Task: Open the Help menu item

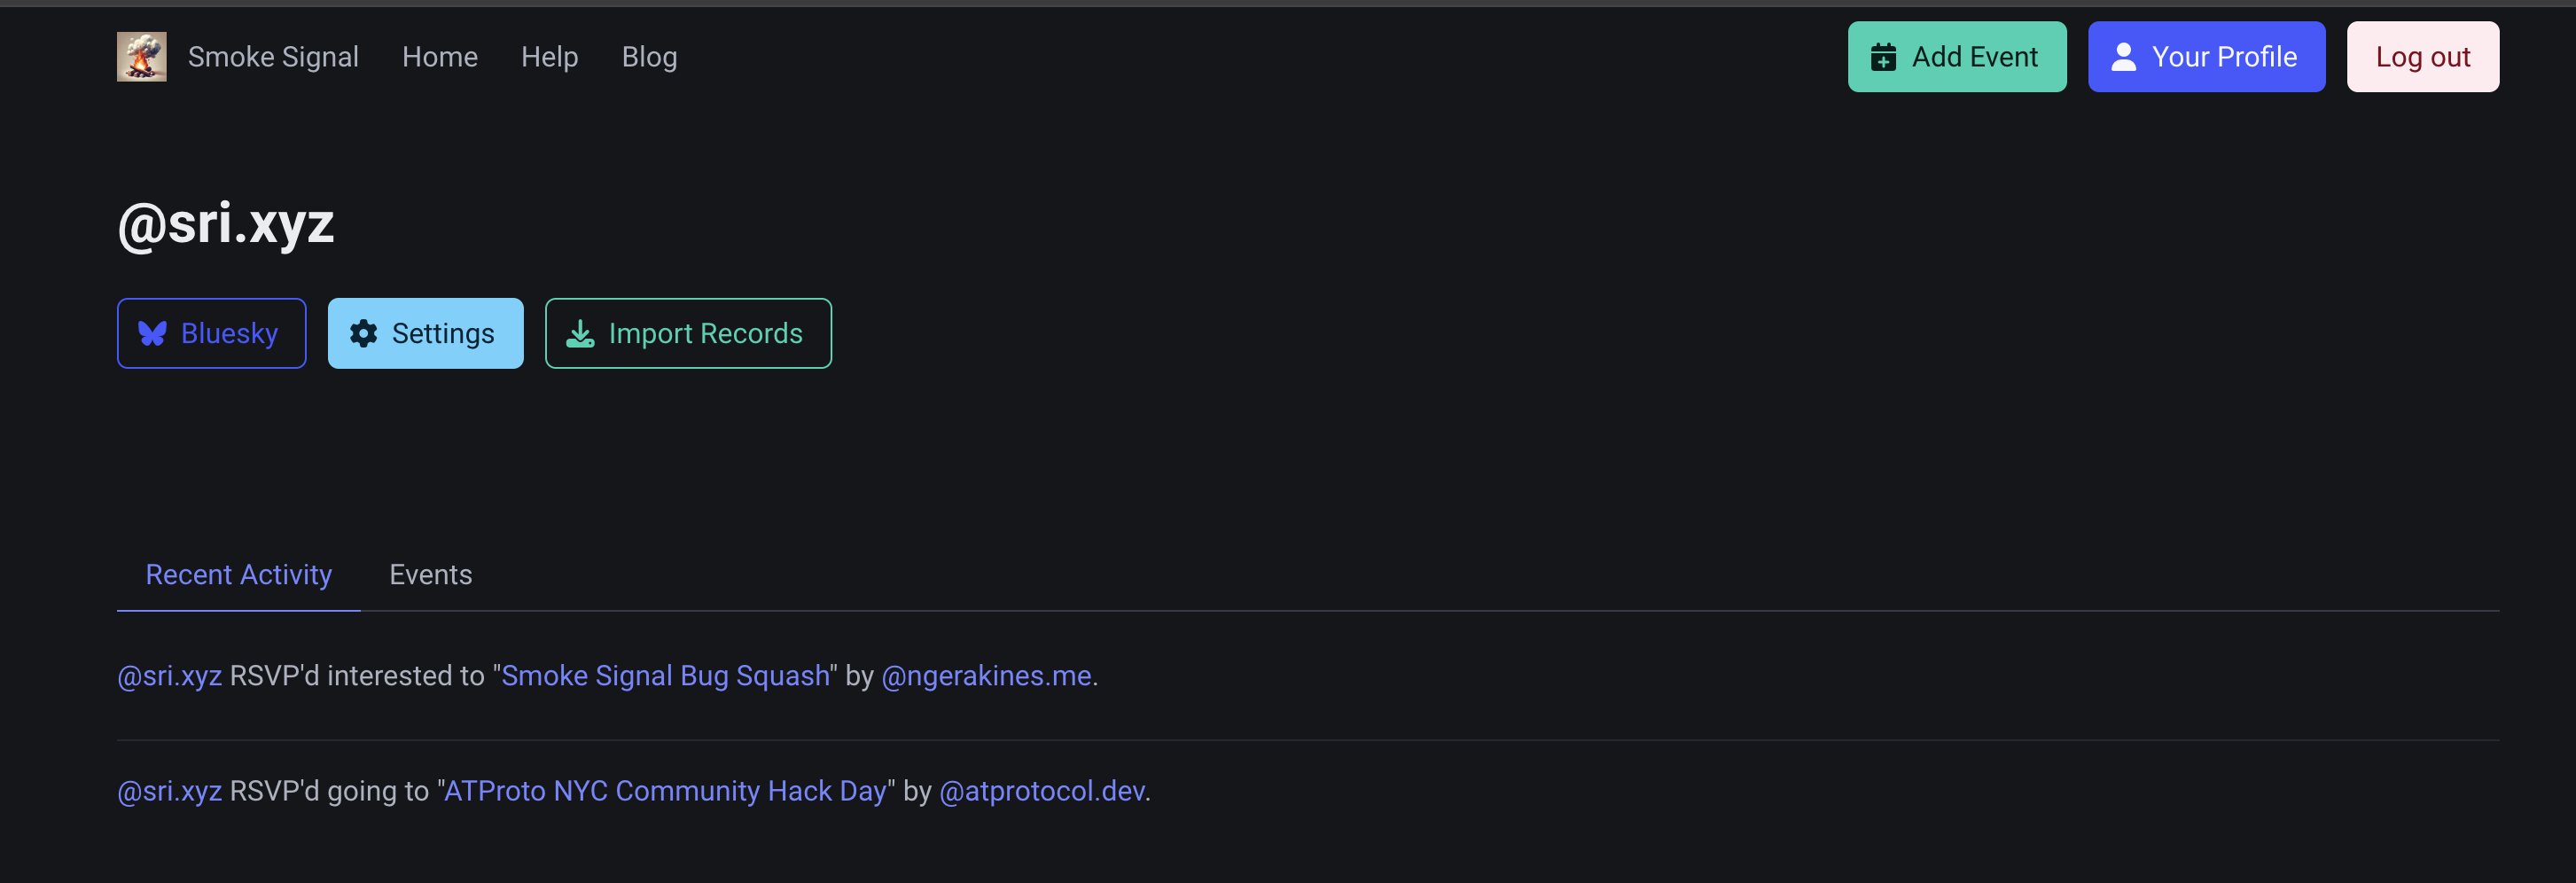Action: 549,57
